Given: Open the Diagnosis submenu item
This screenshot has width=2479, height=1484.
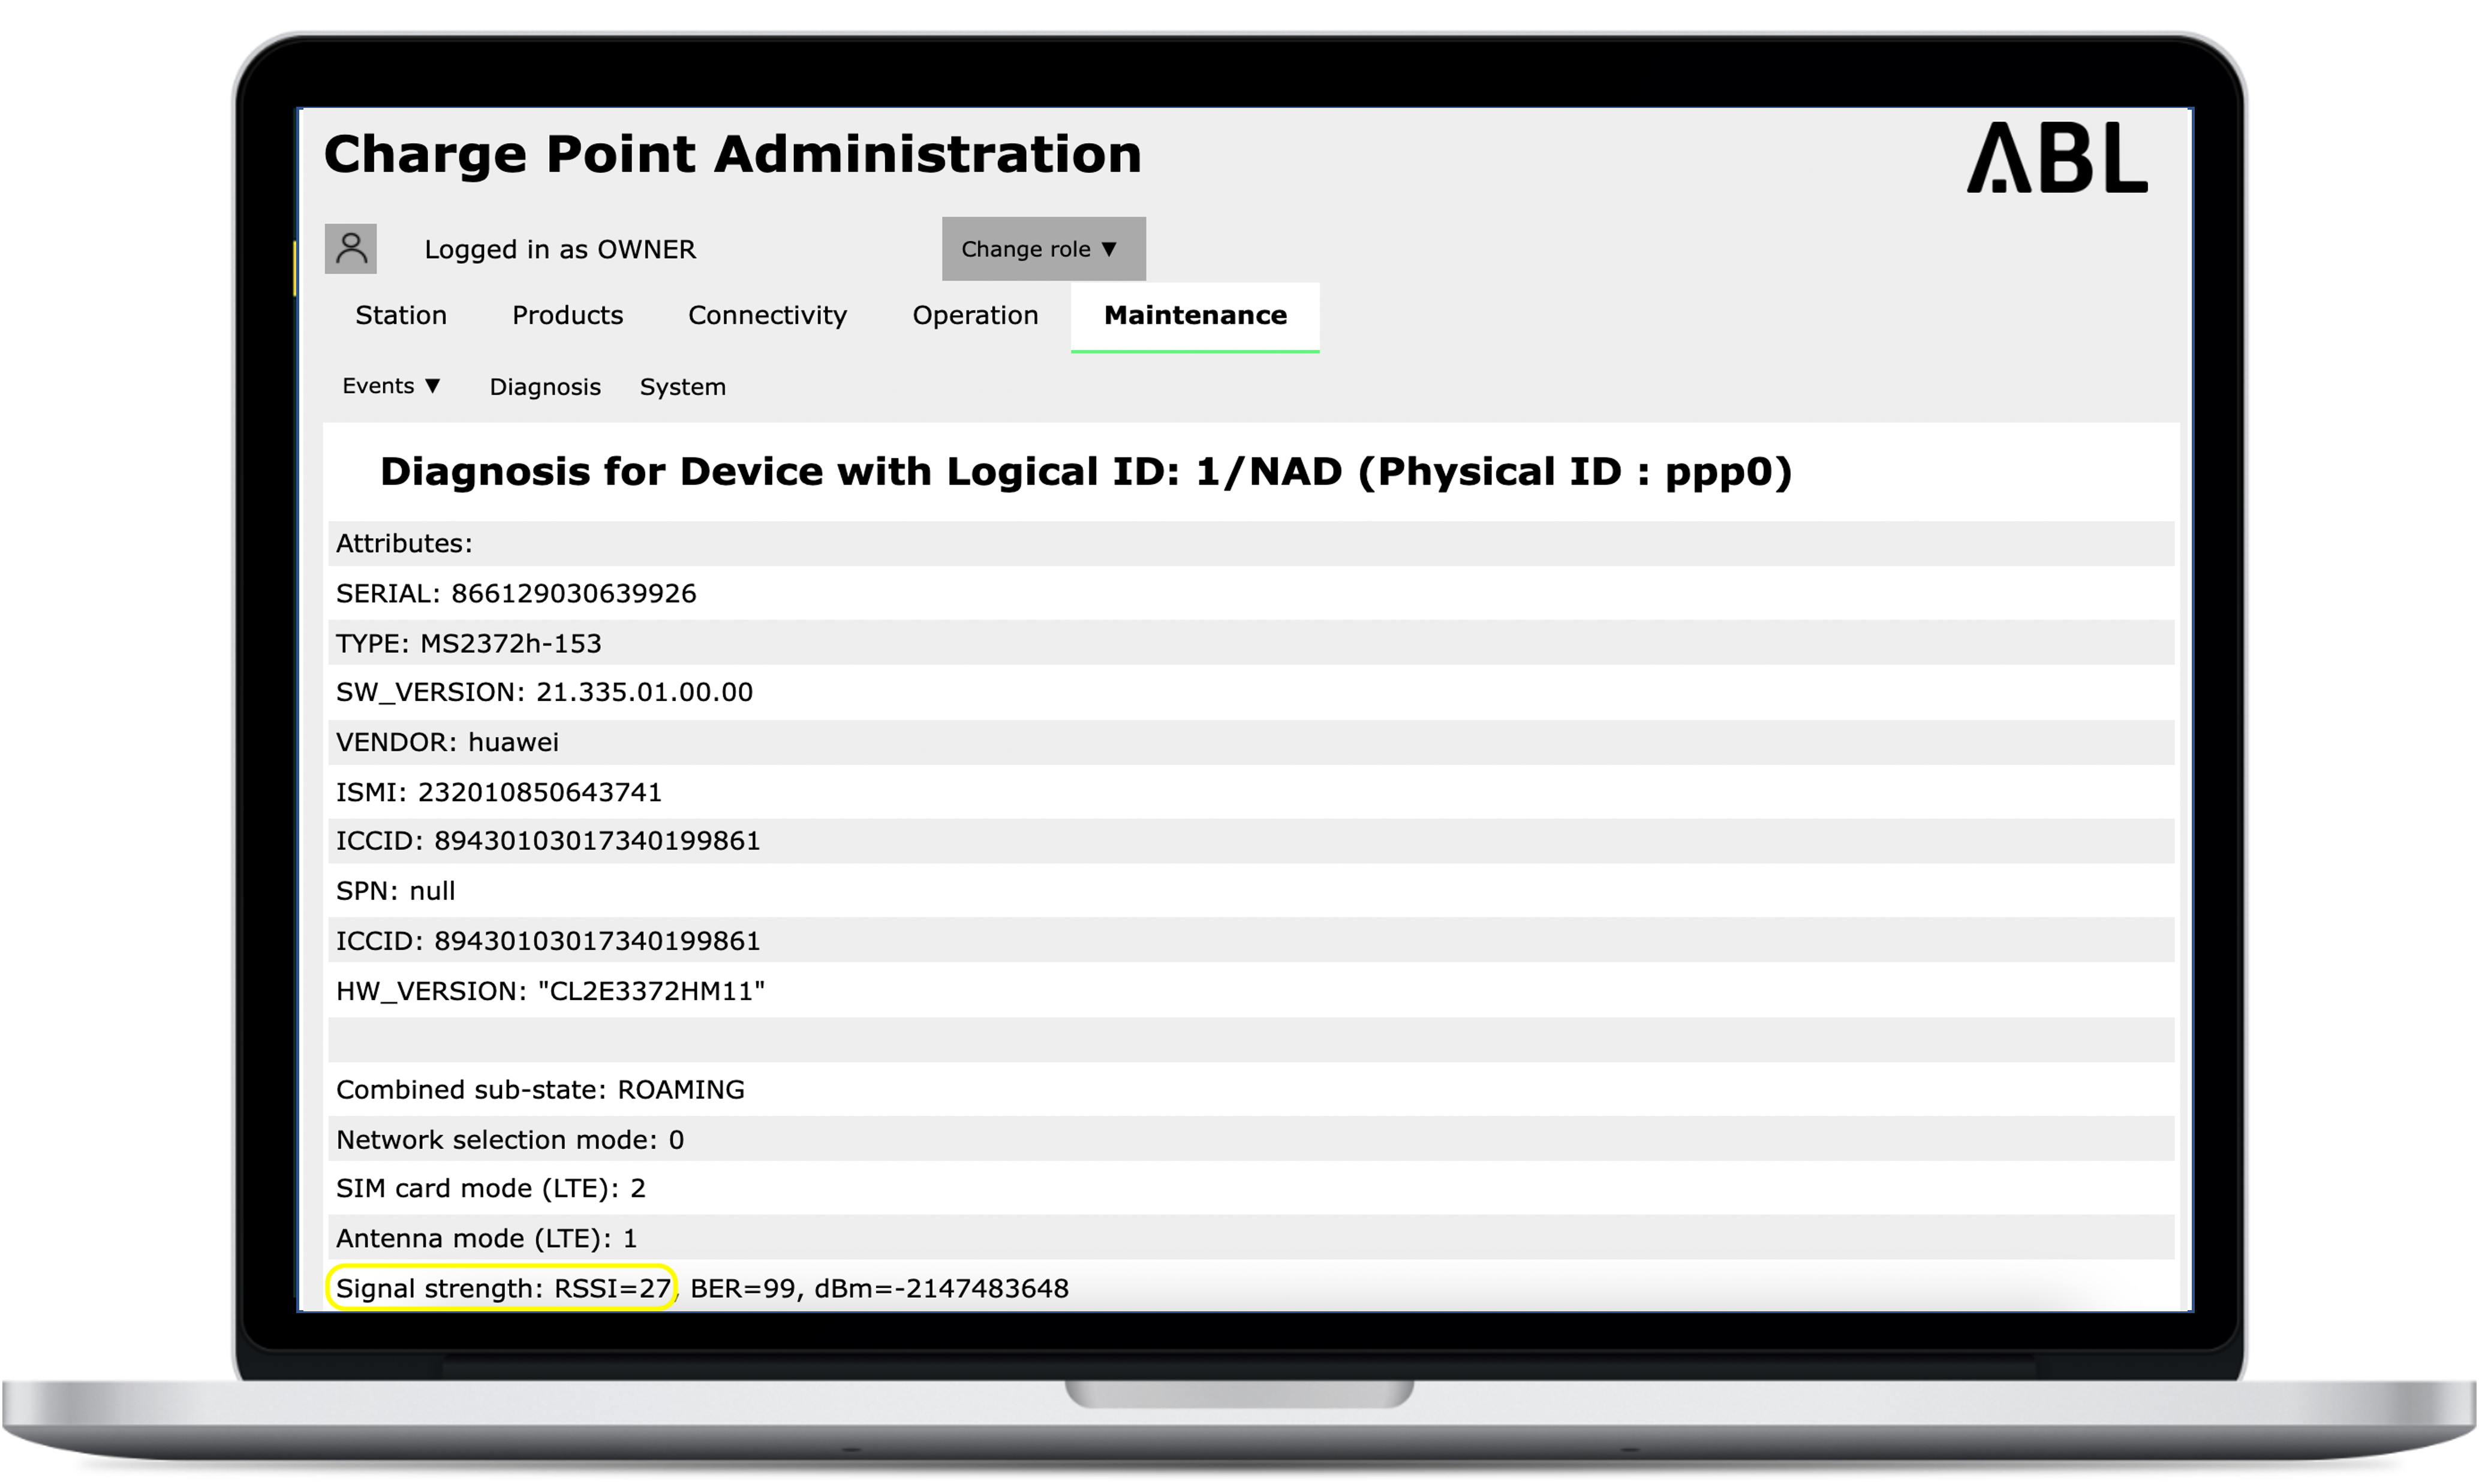Looking at the screenshot, I should (544, 387).
